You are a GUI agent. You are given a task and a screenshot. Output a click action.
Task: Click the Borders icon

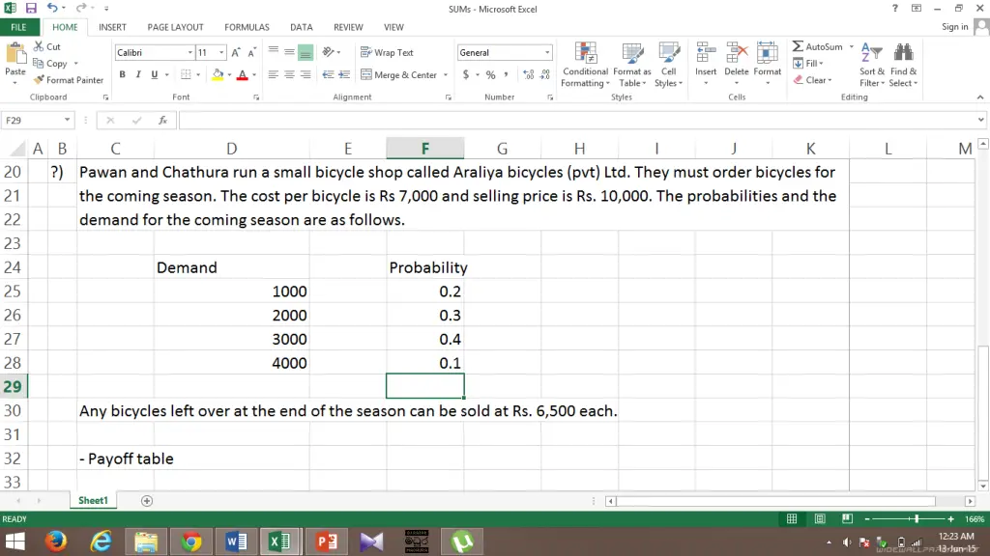pos(186,74)
